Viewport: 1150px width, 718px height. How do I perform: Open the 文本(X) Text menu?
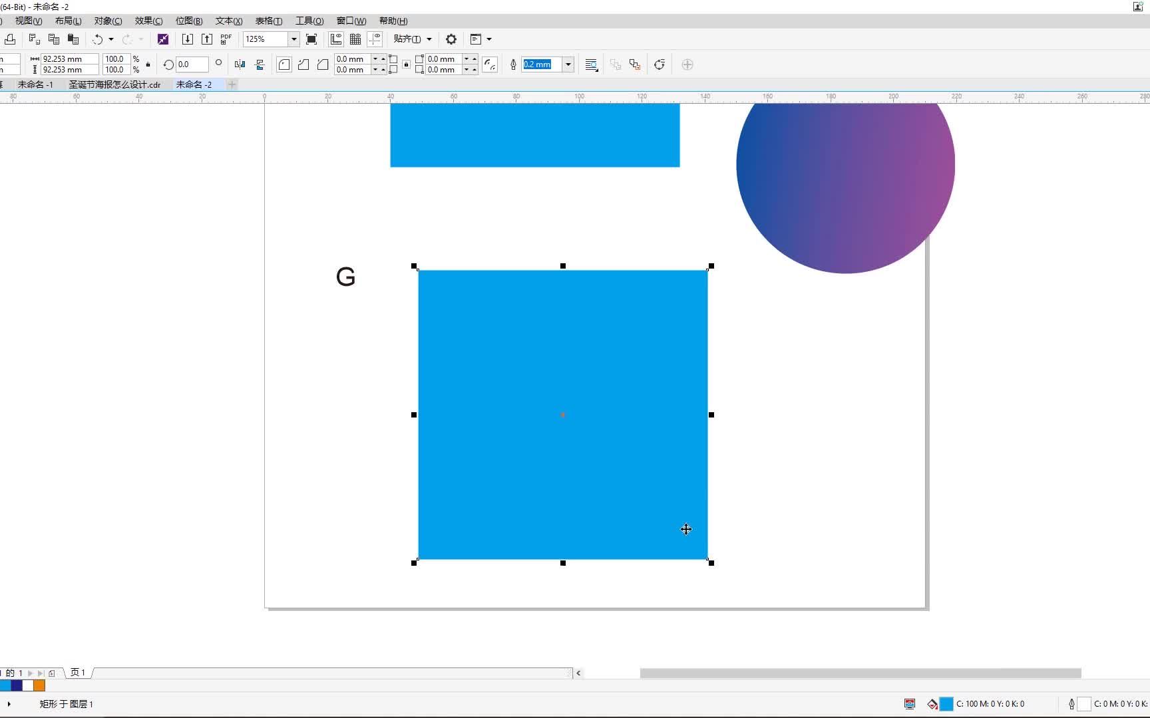coord(229,21)
